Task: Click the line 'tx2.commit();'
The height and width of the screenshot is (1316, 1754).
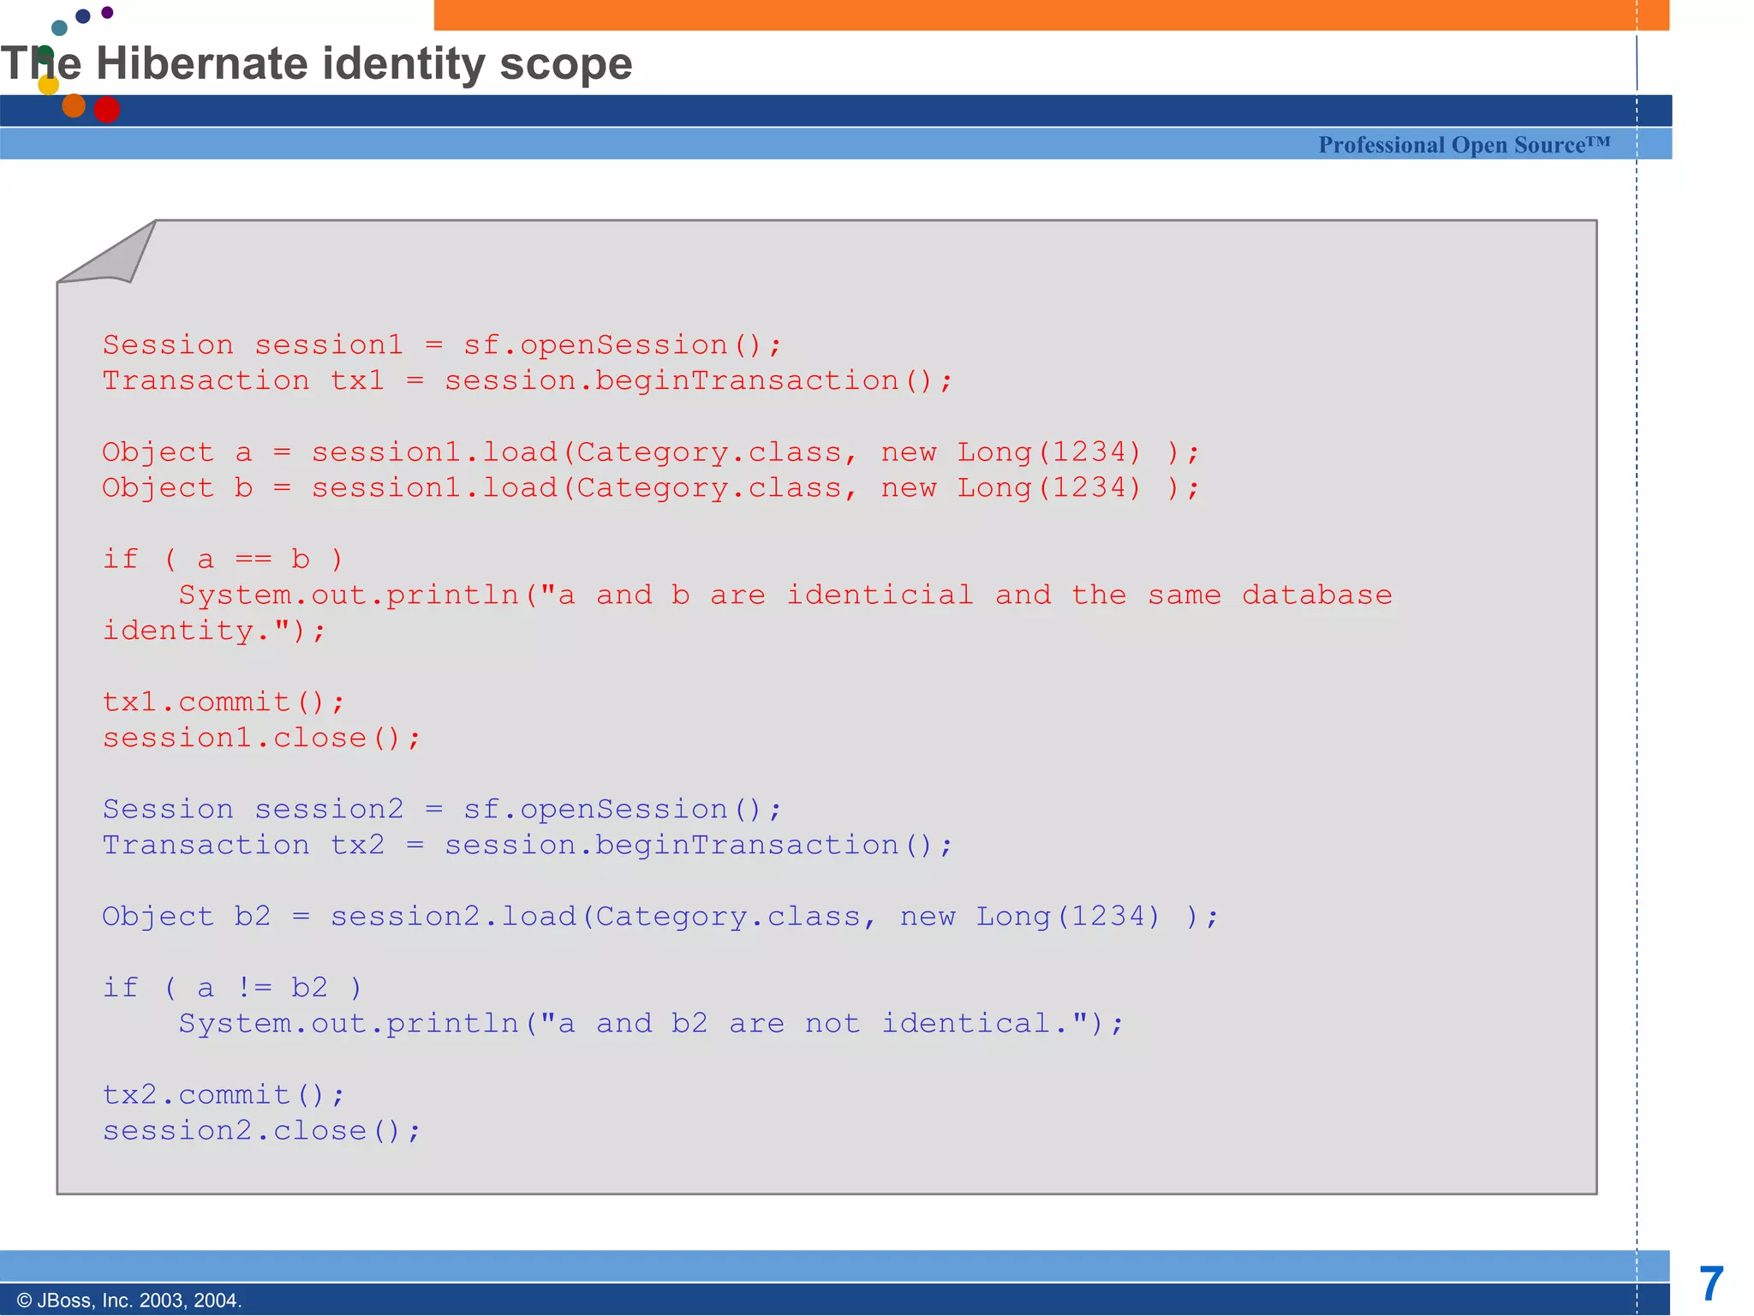Action: tap(224, 1095)
